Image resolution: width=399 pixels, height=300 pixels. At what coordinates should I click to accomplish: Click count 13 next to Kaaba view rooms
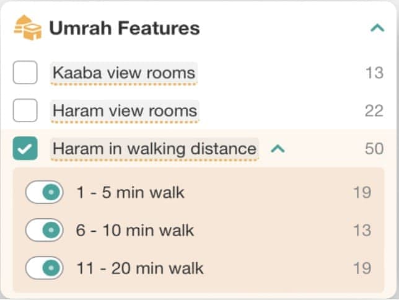pos(374,73)
